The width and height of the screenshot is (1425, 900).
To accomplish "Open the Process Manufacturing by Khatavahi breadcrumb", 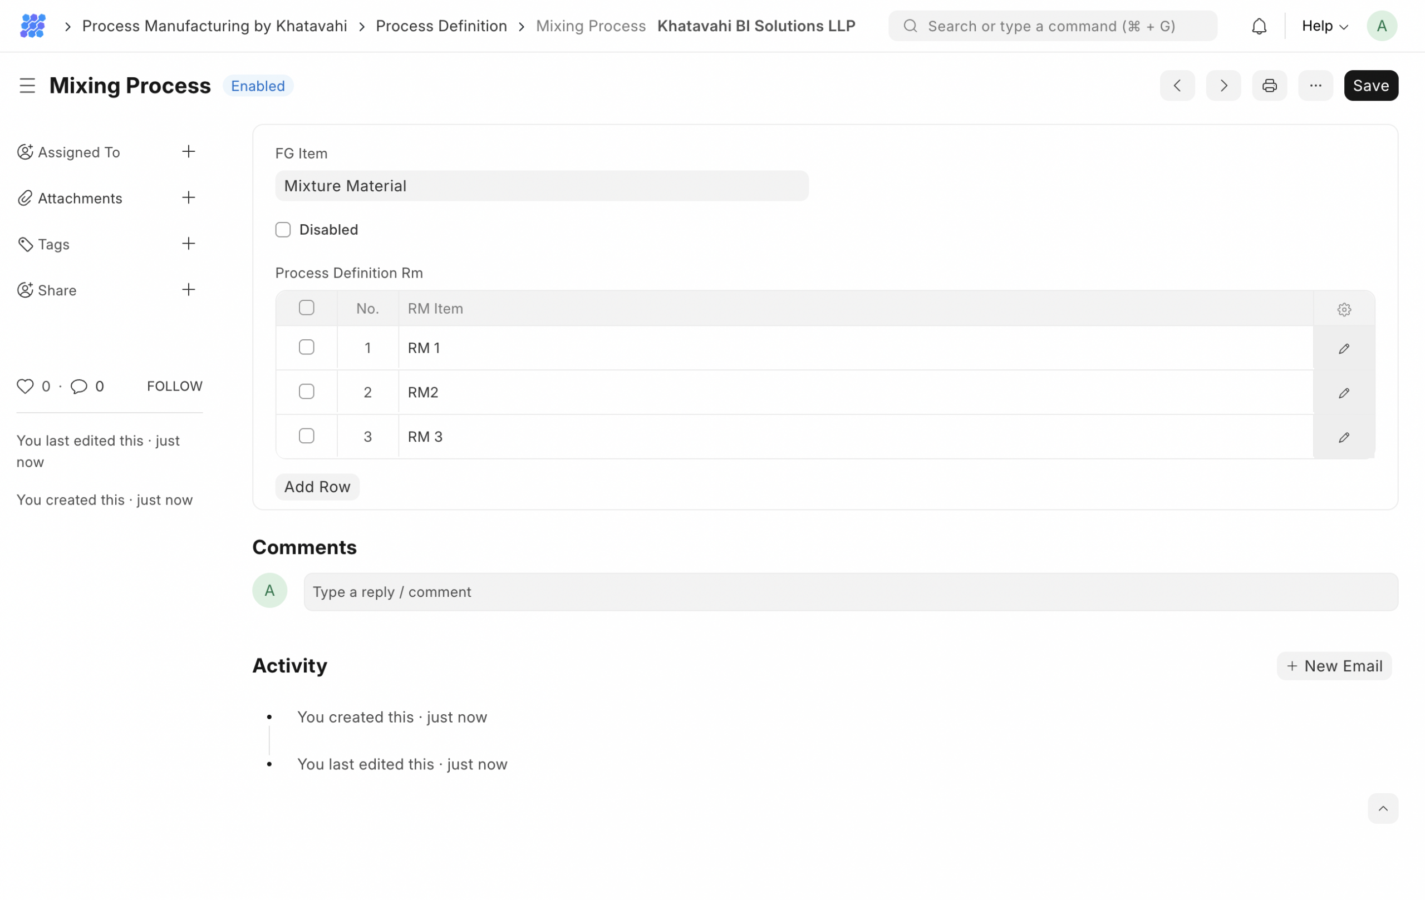I will (x=214, y=26).
